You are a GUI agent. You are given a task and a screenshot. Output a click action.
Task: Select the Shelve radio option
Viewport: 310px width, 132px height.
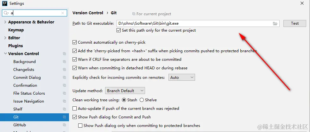(142, 100)
